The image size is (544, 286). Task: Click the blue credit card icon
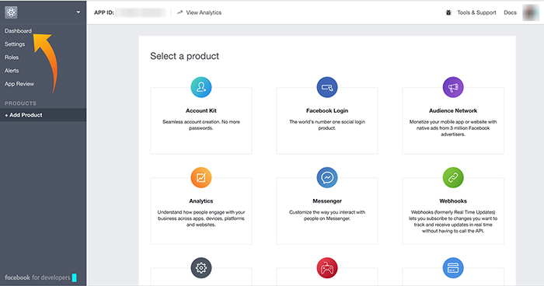[x=453, y=267]
